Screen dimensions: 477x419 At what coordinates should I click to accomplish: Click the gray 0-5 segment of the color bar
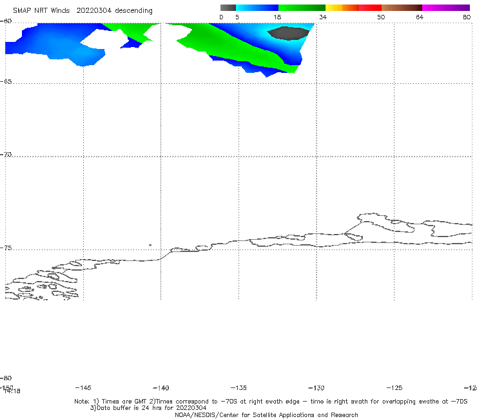point(228,8)
